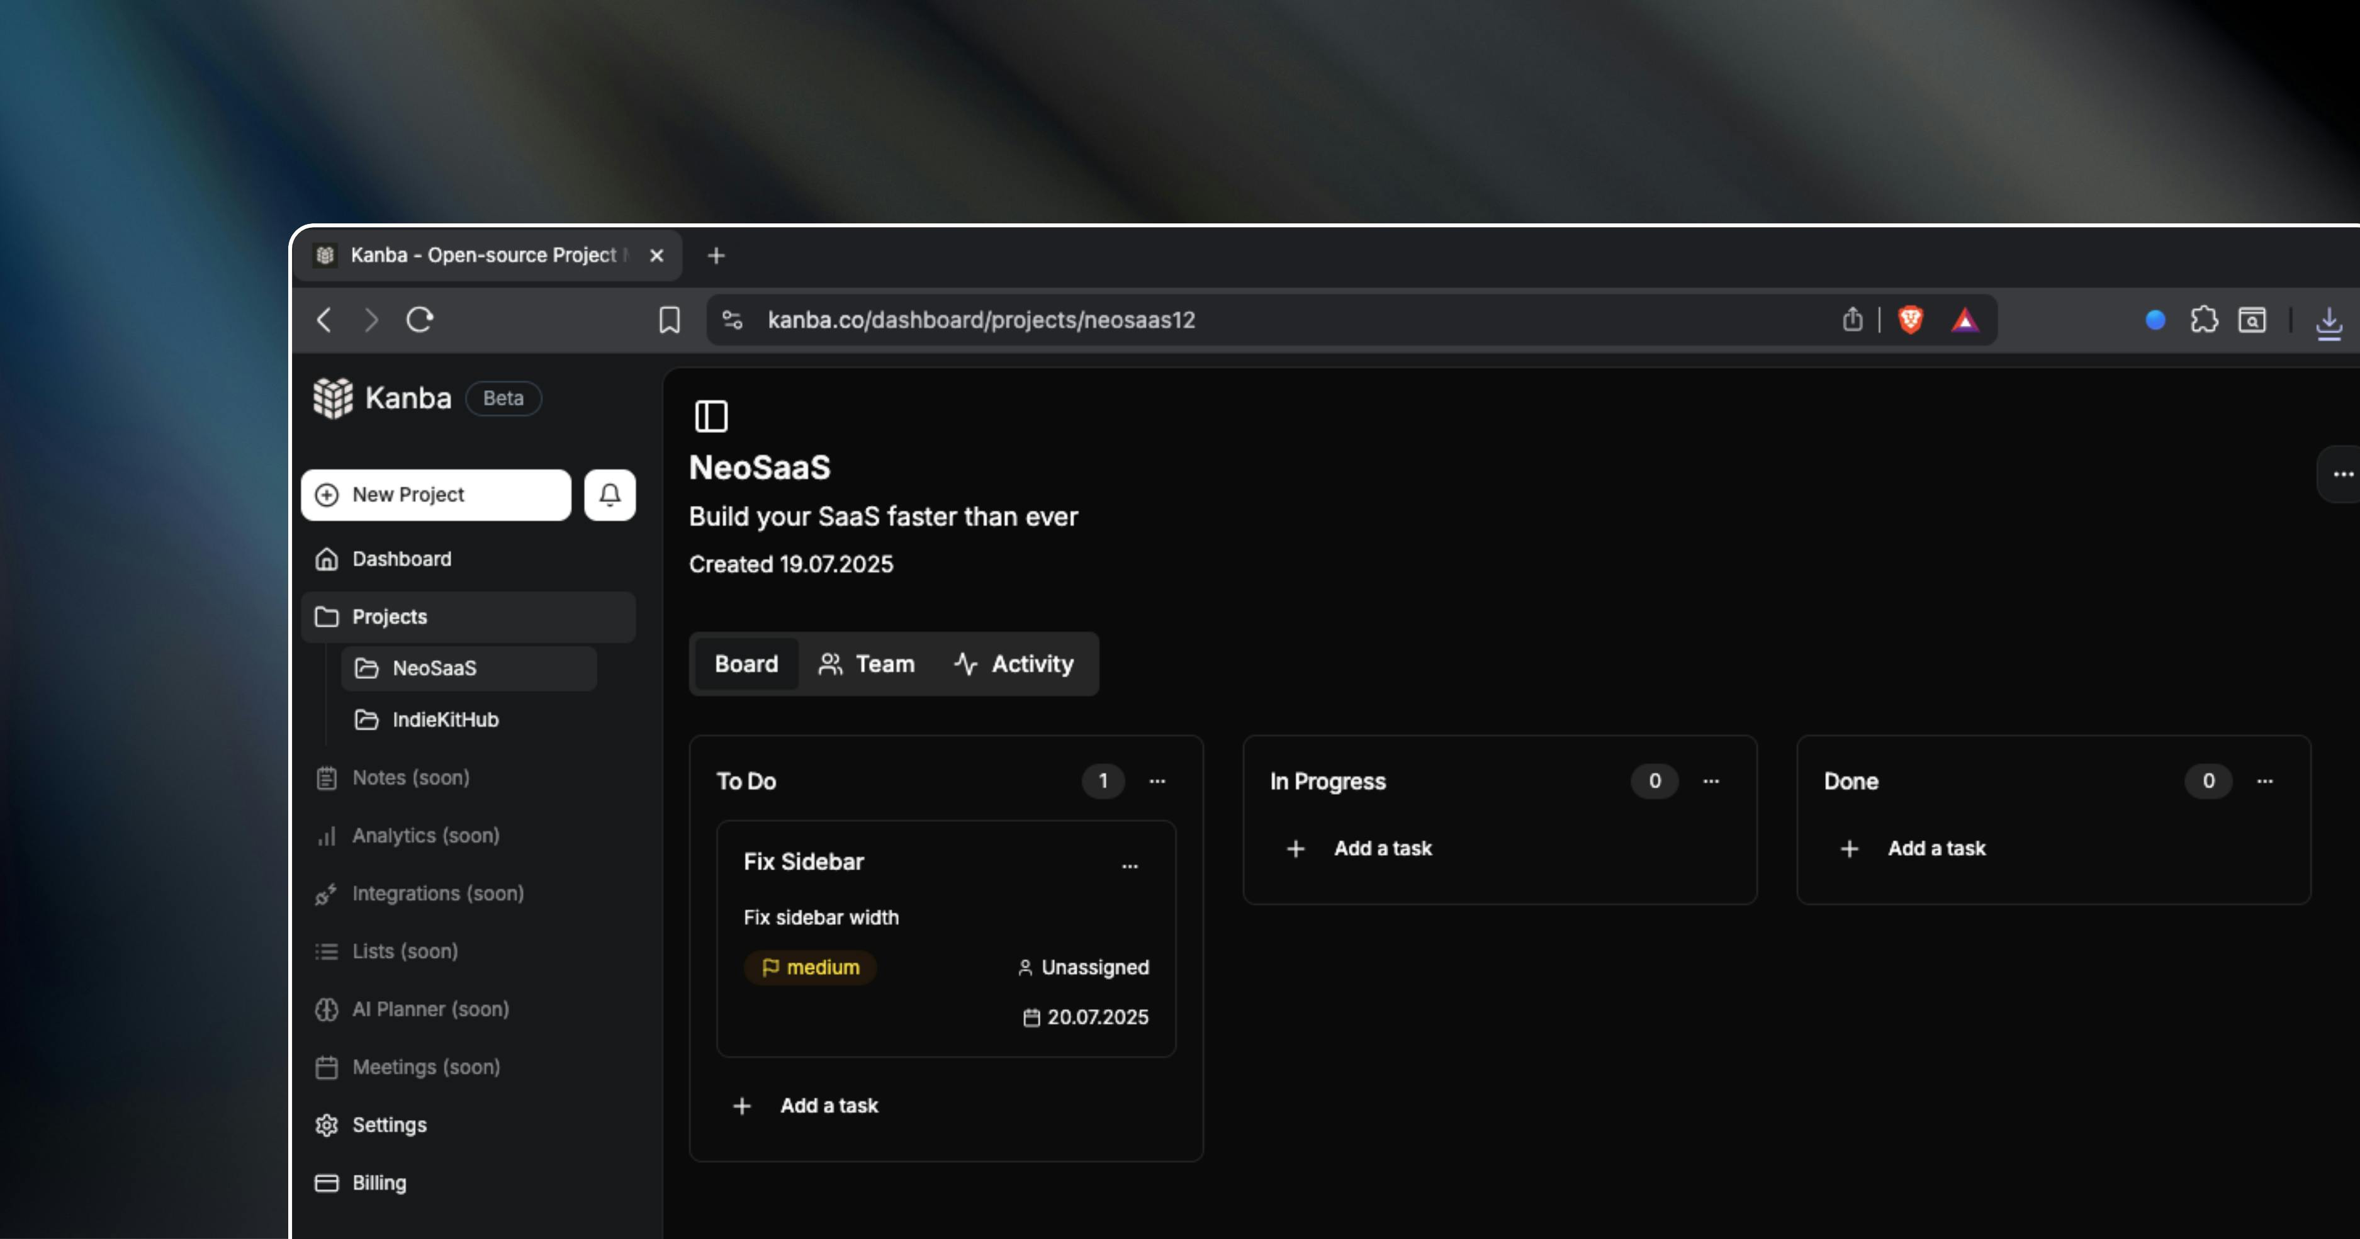Image resolution: width=2360 pixels, height=1239 pixels.
Task: Click the blue circle extension icon
Action: [2155, 320]
